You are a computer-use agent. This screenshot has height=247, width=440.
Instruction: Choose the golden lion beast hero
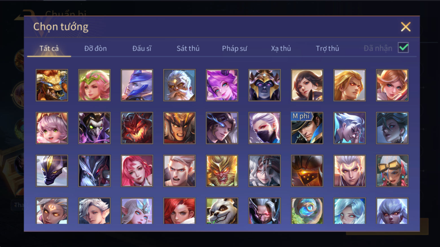coord(52,85)
